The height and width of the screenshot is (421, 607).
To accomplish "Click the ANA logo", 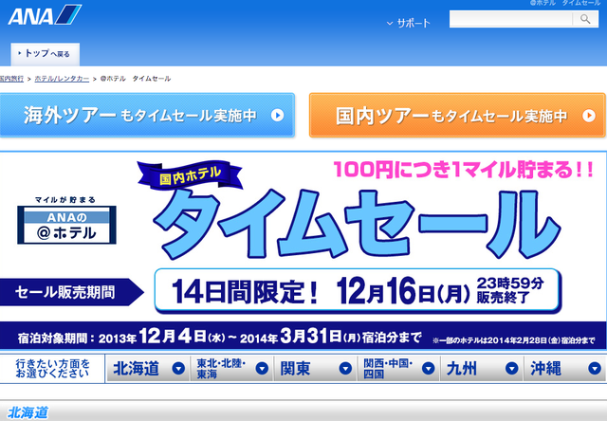I will click(45, 15).
